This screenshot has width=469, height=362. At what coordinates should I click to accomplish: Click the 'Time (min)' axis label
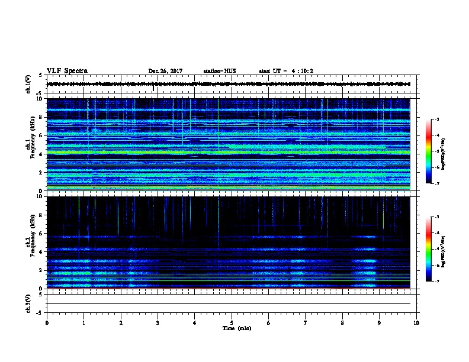(x=237, y=328)
